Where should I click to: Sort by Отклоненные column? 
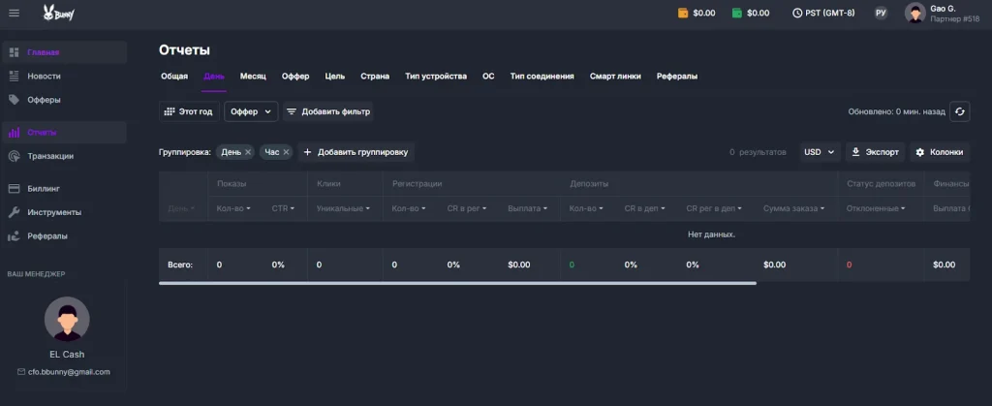[876, 208]
